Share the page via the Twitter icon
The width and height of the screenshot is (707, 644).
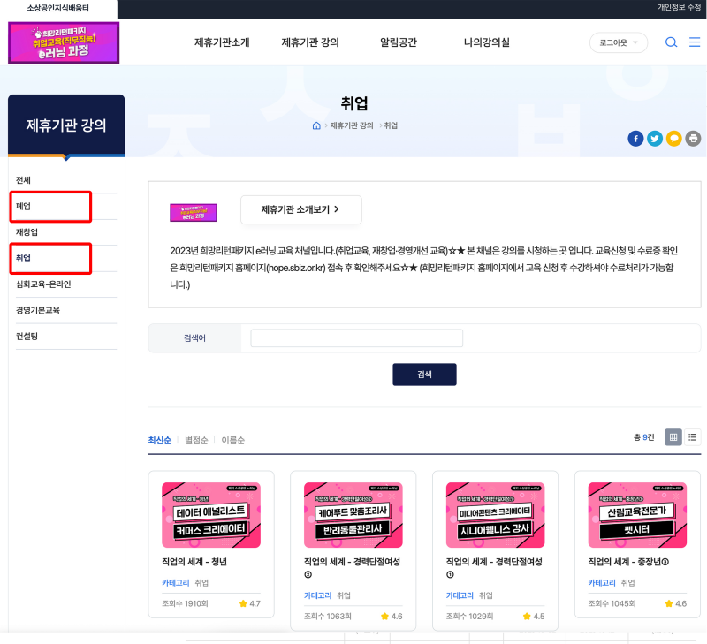point(655,139)
